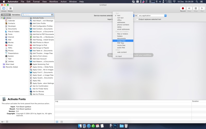Image resolution: width=206 pixels, height=129 pixels.
Task: Open the gear action menu
Action: click(x=3, y=122)
